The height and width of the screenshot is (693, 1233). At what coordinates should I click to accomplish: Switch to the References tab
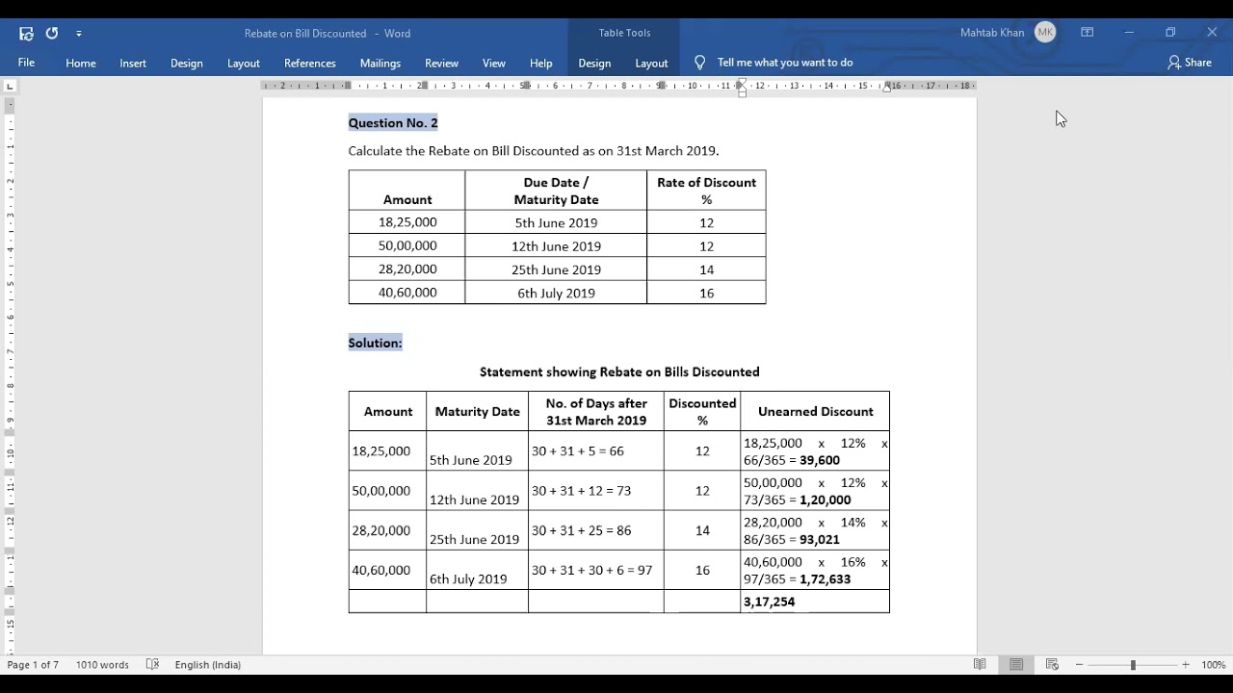coord(310,63)
